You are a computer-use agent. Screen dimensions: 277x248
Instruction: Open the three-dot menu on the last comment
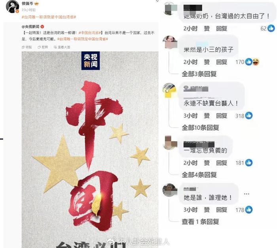tap(247, 194)
